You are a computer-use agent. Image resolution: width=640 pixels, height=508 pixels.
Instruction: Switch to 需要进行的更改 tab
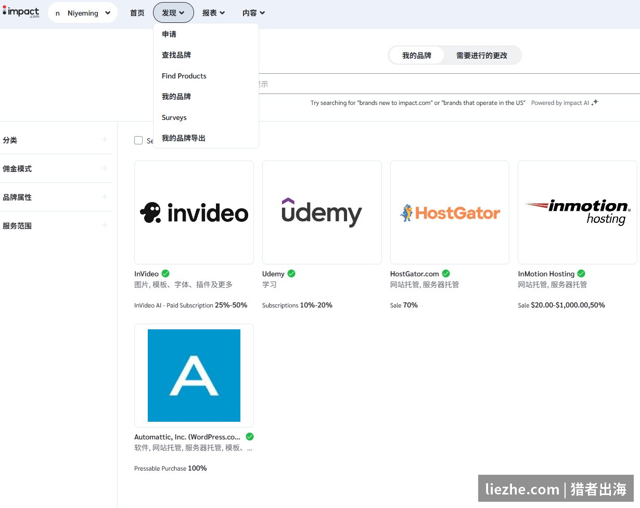point(482,55)
